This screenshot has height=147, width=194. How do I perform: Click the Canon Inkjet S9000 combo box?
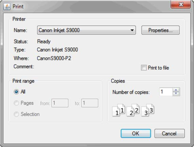[x=87, y=30]
